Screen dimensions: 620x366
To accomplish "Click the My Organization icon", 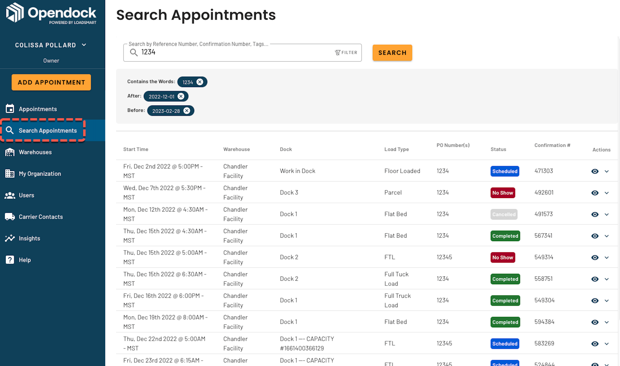I will pos(10,173).
